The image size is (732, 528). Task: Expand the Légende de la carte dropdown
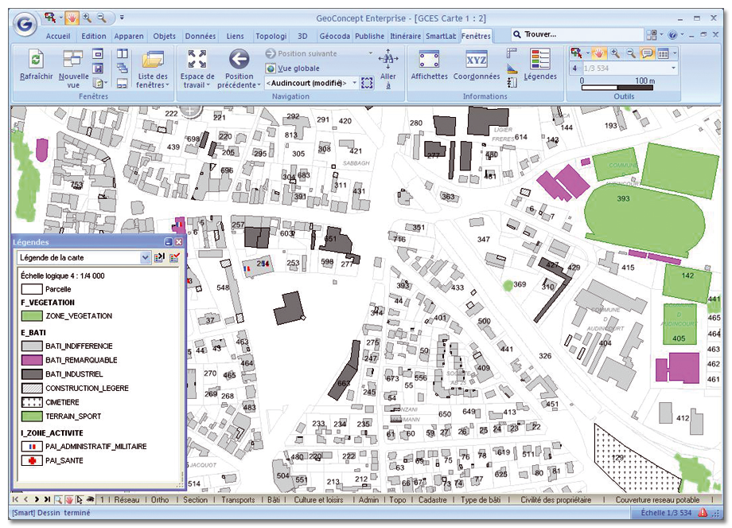[x=145, y=257]
